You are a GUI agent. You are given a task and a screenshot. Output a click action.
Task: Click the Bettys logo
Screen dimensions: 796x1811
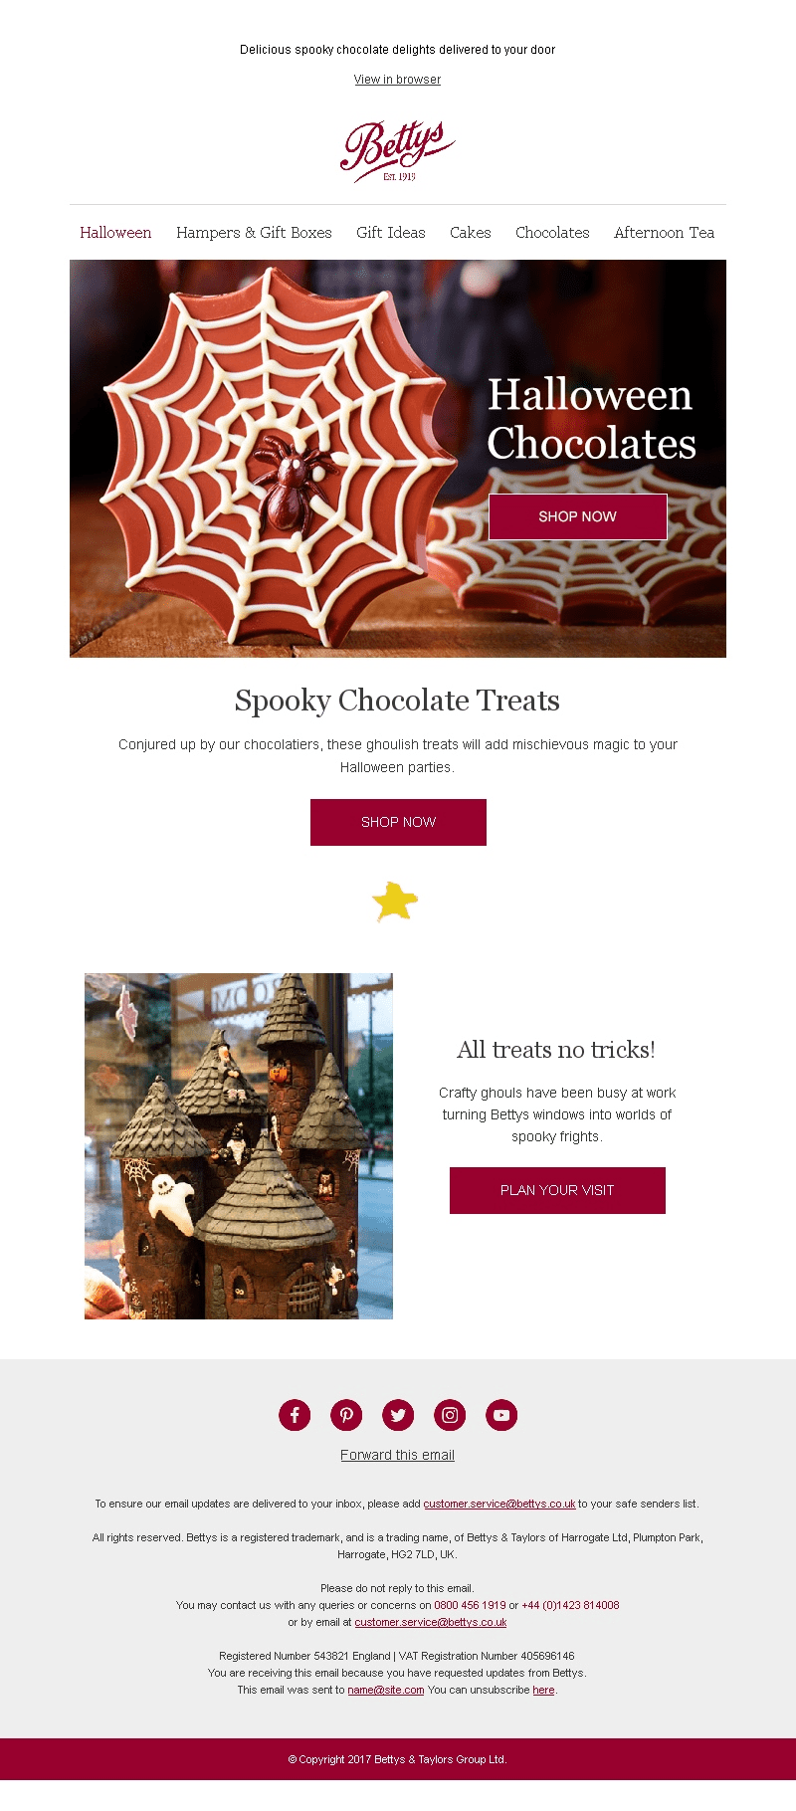[x=398, y=151]
